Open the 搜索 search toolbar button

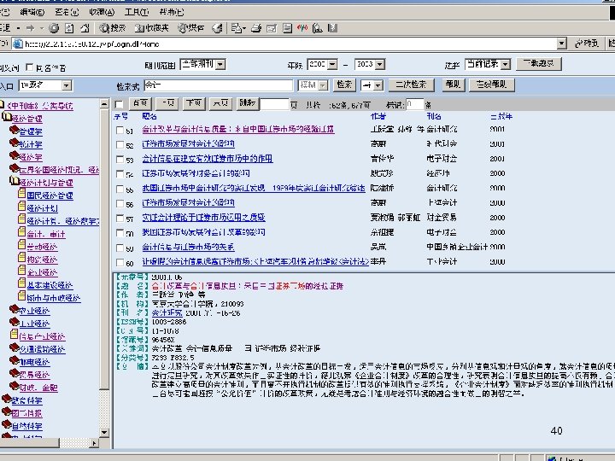tap(113, 28)
